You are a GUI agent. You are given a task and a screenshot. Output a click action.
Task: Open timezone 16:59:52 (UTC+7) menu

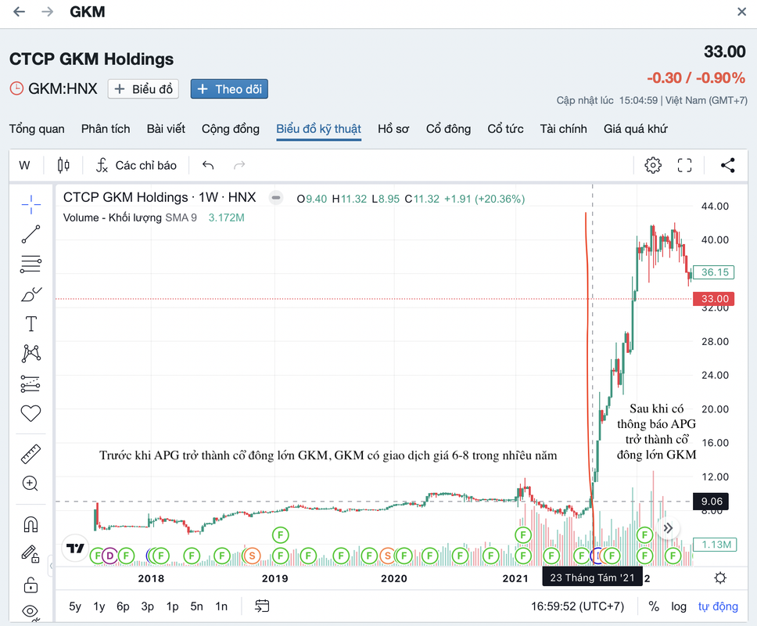point(577,606)
